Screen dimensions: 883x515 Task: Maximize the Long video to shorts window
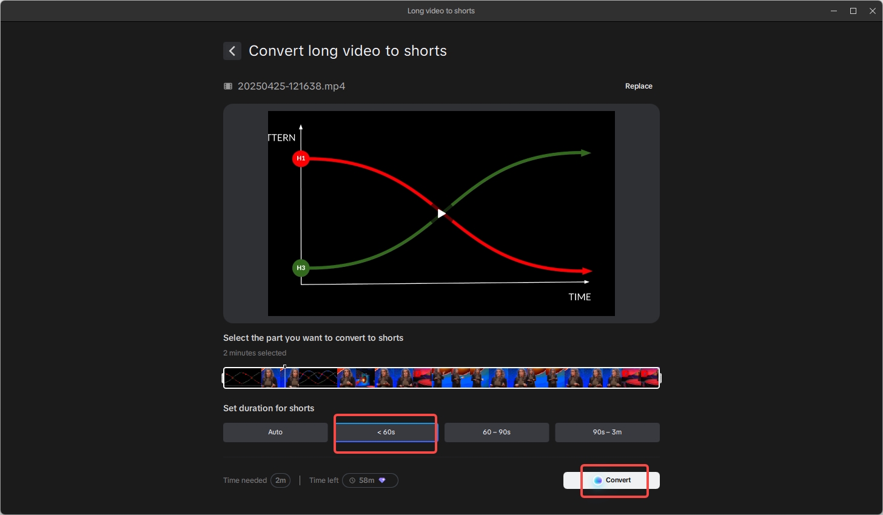click(853, 10)
